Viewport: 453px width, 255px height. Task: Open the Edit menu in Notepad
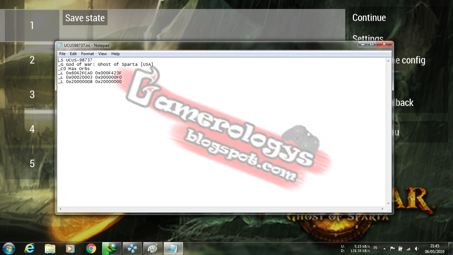click(x=73, y=54)
